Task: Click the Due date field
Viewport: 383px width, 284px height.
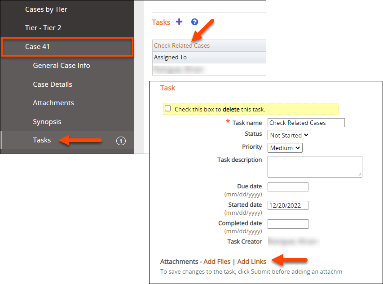Action: pos(288,187)
